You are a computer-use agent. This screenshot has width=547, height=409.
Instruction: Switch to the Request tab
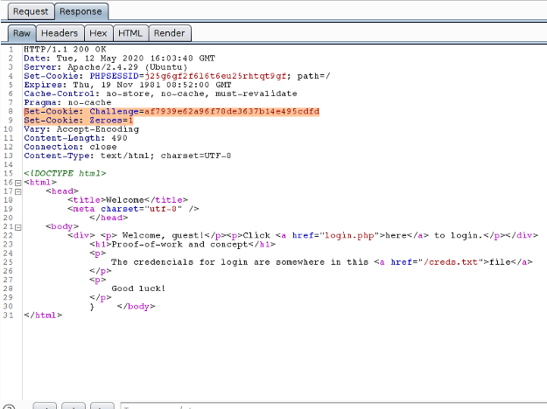pyautogui.click(x=30, y=11)
